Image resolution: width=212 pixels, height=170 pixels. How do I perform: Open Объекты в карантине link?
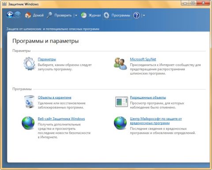click(x=54, y=97)
